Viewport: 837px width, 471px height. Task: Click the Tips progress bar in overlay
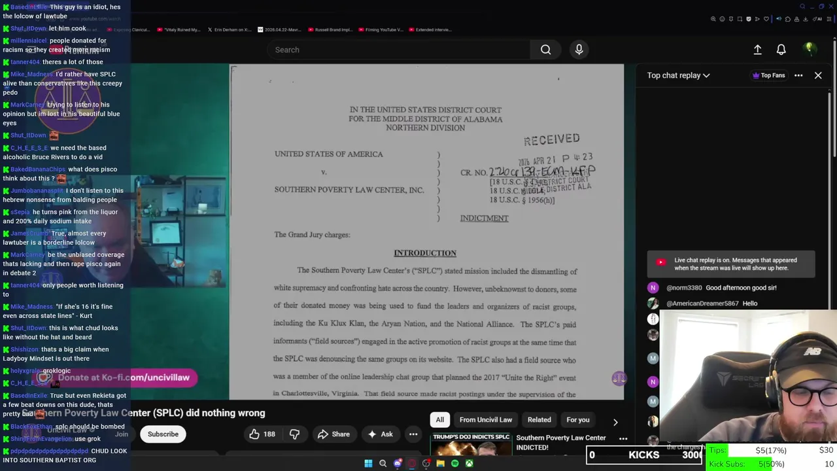pos(770,451)
